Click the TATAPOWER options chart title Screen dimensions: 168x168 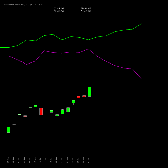click(x=26, y=5)
